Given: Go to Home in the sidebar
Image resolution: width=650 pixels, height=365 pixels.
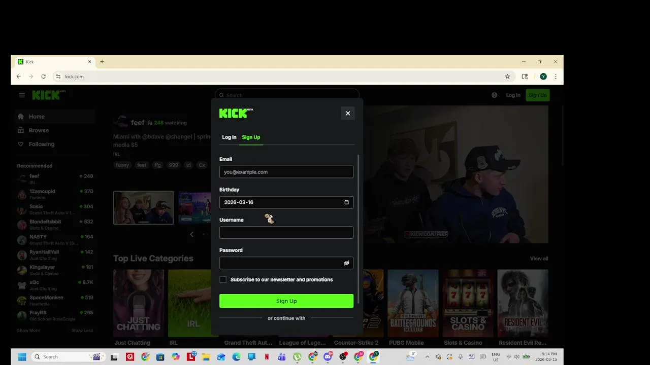Looking at the screenshot, I should coord(55,117).
